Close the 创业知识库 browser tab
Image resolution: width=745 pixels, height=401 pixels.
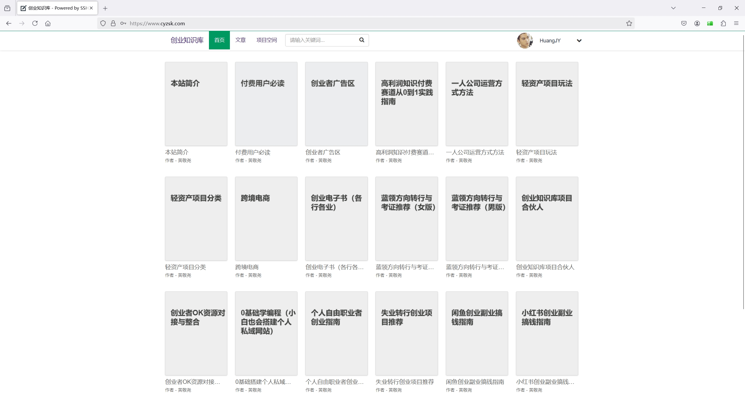pyautogui.click(x=91, y=8)
